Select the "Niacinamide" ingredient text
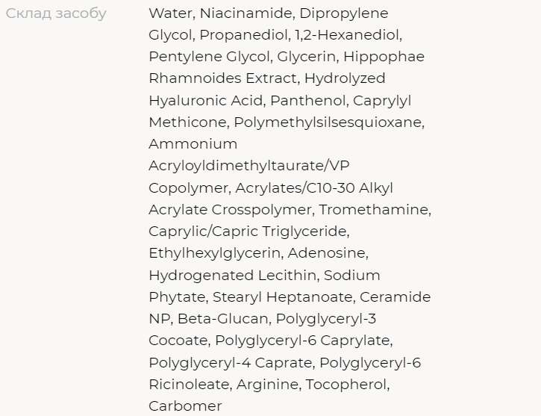 (x=246, y=13)
